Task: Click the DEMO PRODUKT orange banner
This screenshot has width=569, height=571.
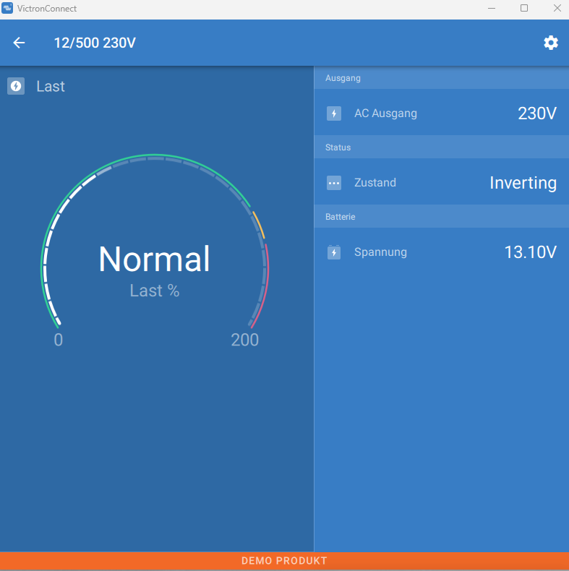Action: coord(285,560)
